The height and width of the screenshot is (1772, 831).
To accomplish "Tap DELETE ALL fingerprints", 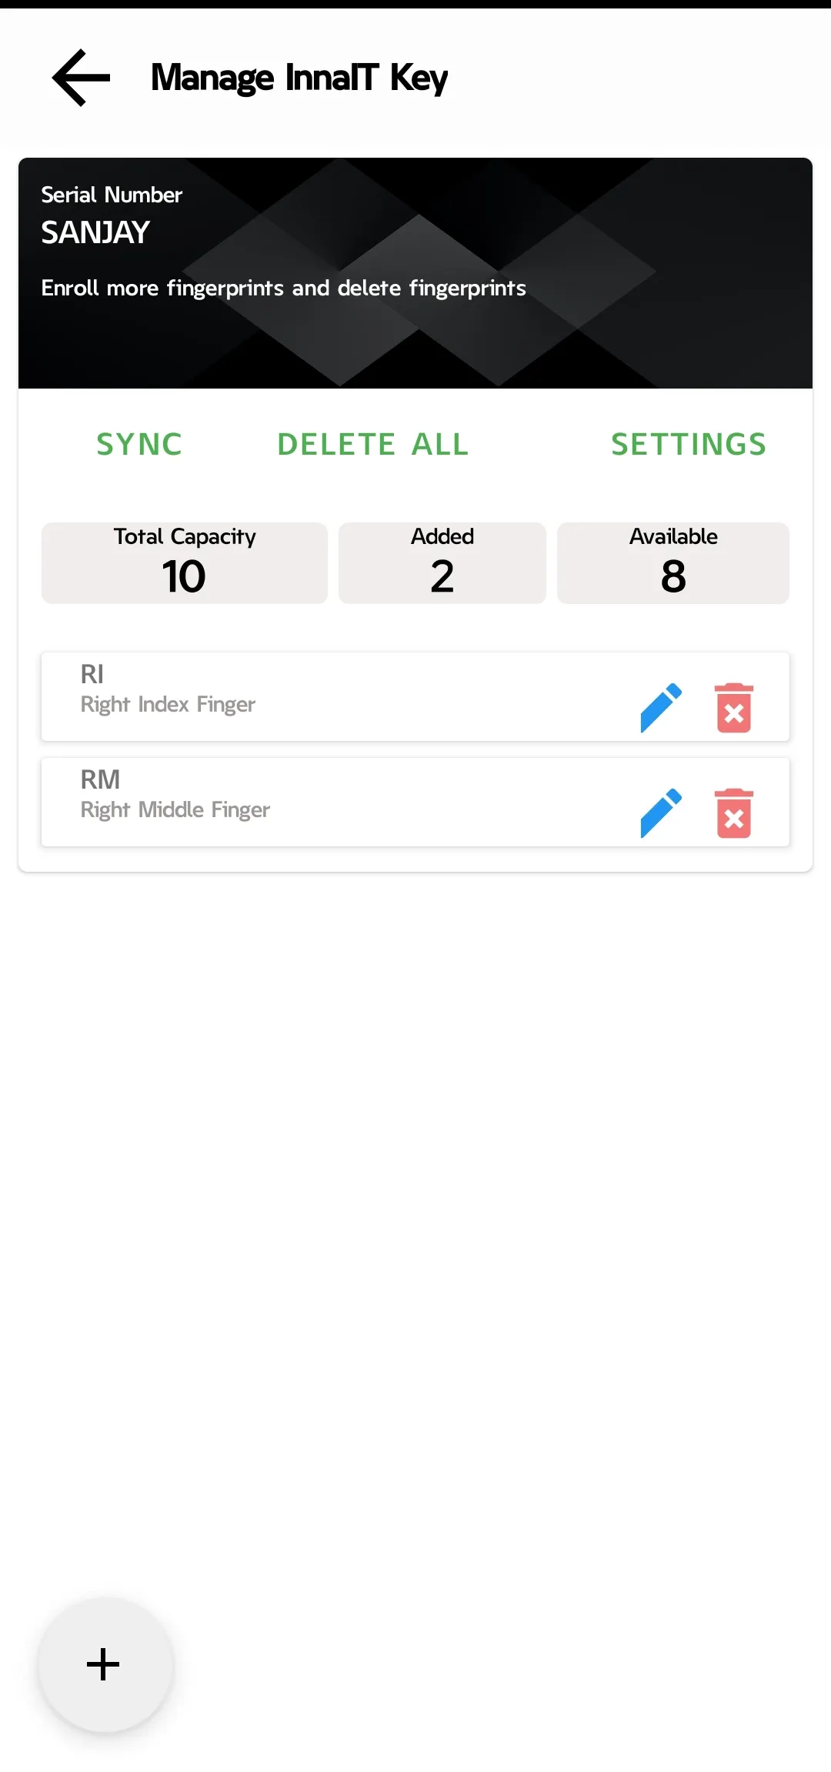I will pyautogui.click(x=373, y=444).
